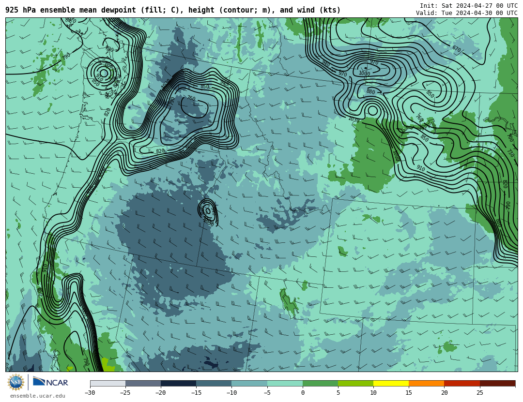Click the -20 to -15 color swatch

pyautogui.click(x=178, y=383)
